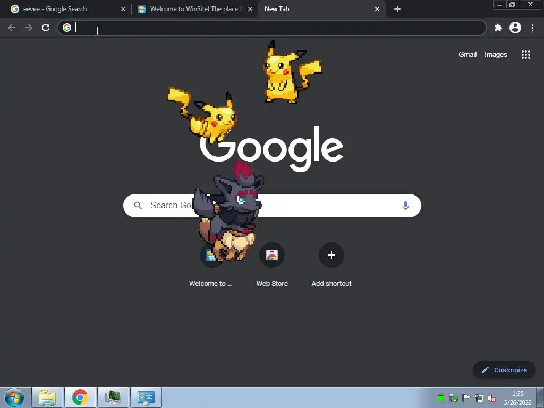Click the Web Store label
The width and height of the screenshot is (544, 408).
click(x=272, y=284)
